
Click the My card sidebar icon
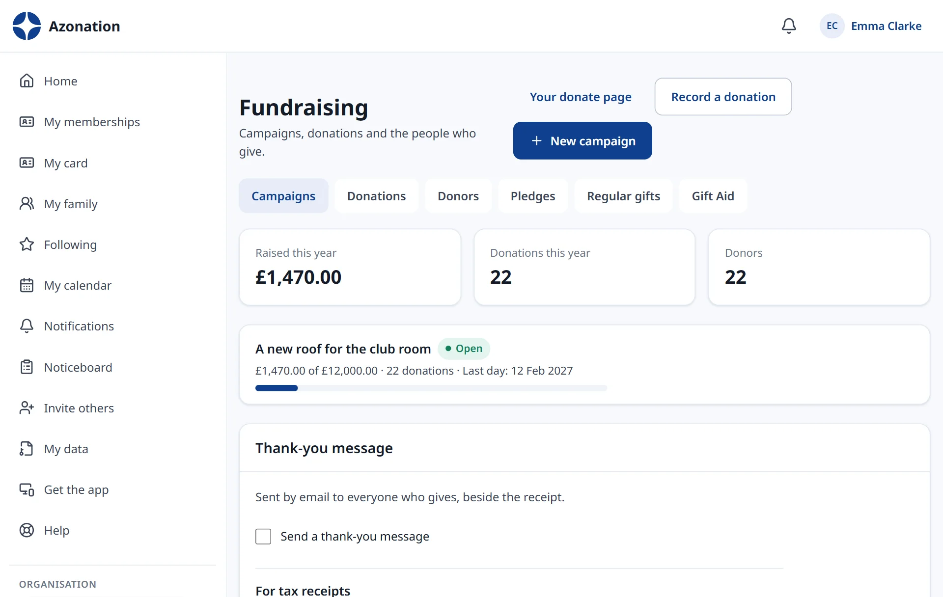pyautogui.click(x=27, y=163)
